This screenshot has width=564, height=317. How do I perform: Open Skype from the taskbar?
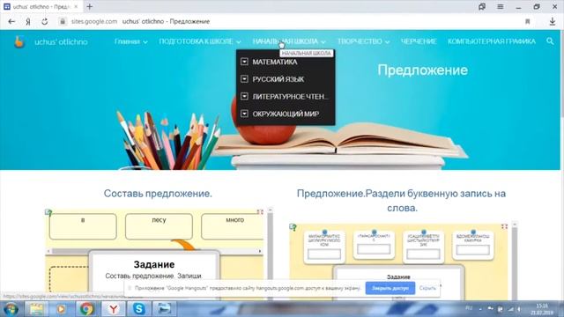(138, 309)
